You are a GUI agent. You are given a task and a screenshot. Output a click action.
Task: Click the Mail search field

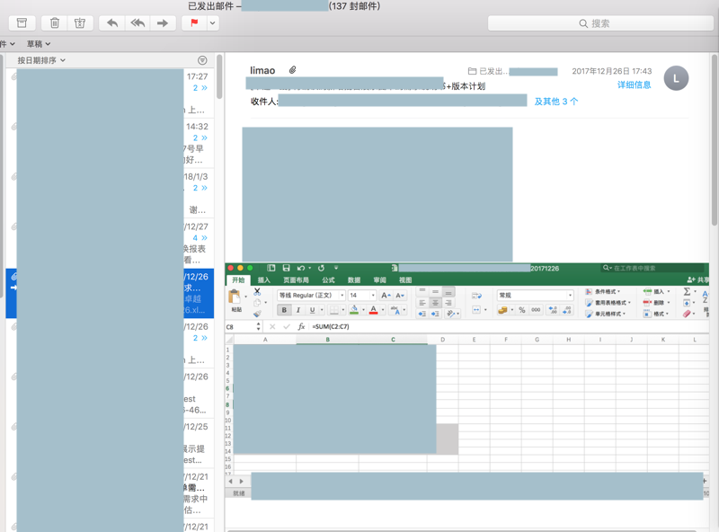pos(600,23)
